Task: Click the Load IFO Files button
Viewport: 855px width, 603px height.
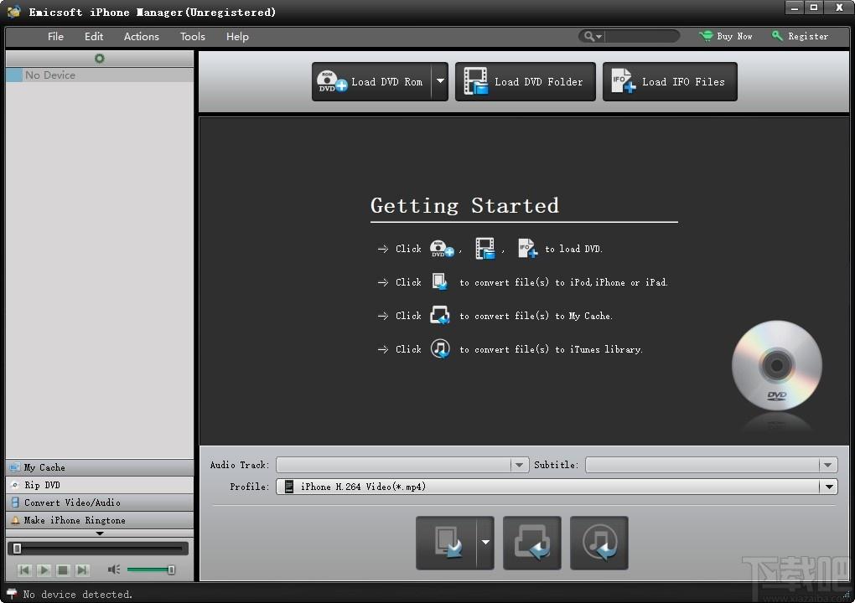Action: [670, 82]
